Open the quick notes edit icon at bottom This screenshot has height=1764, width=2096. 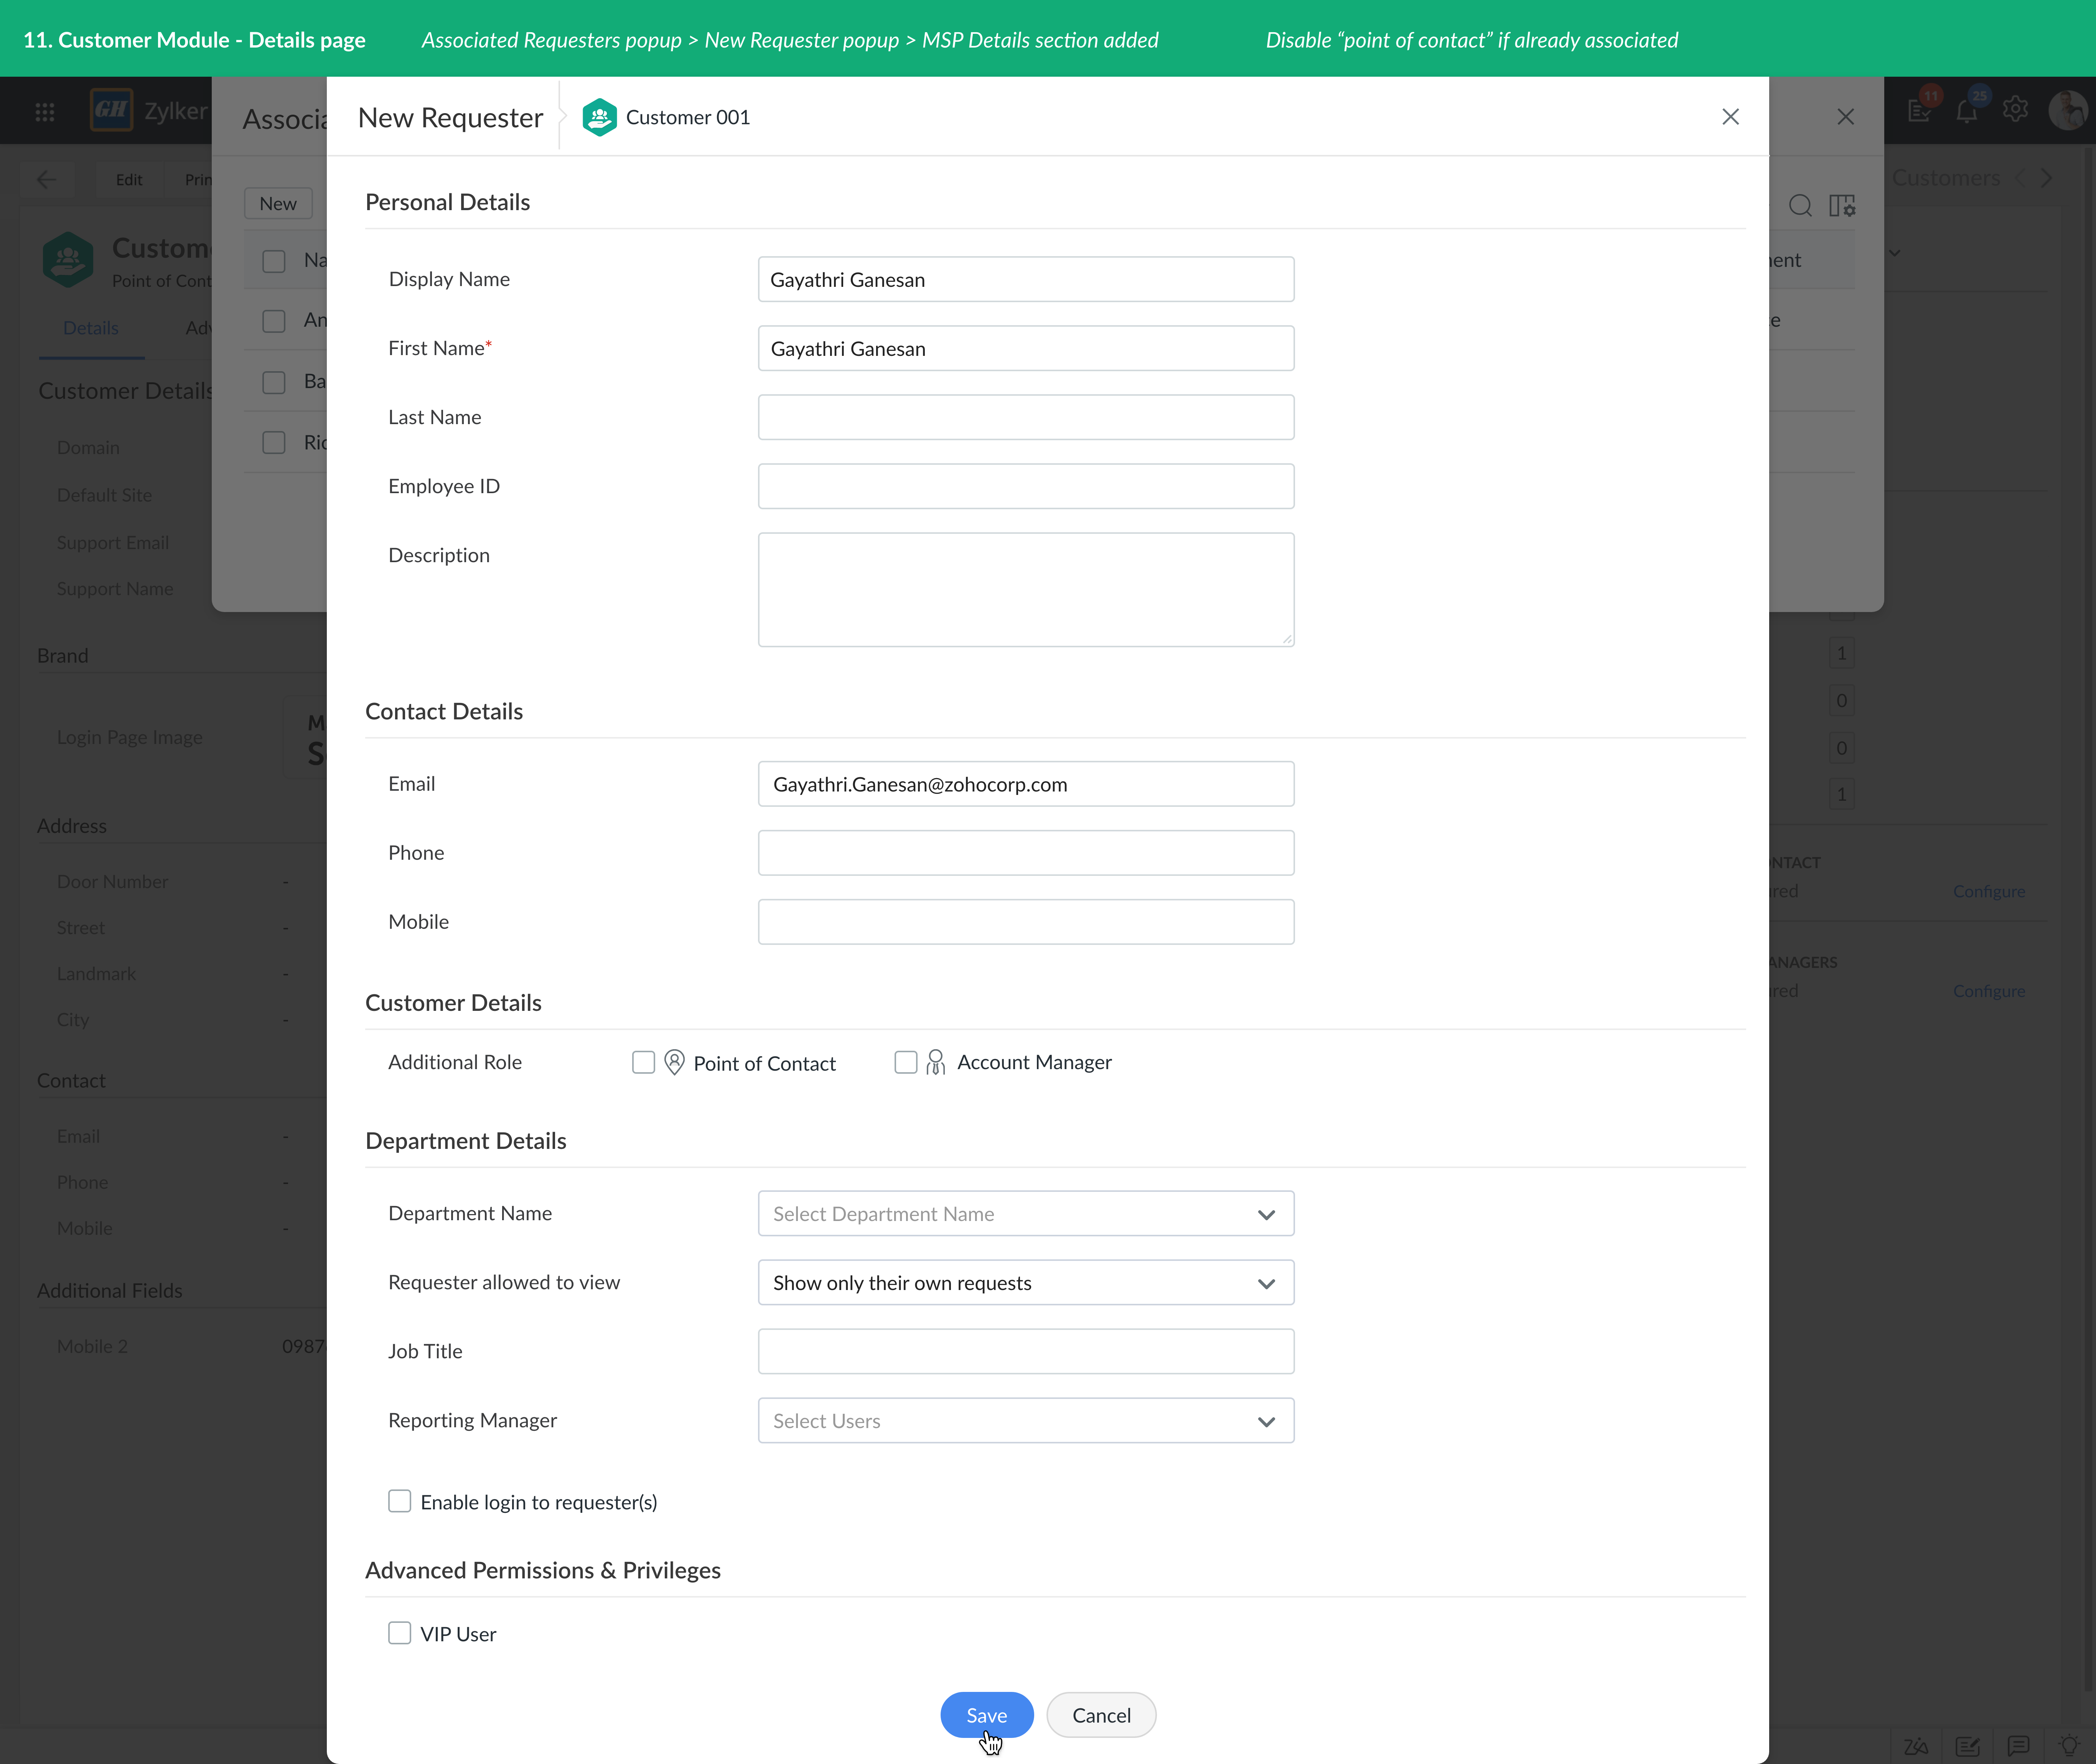(1967, 1746)
